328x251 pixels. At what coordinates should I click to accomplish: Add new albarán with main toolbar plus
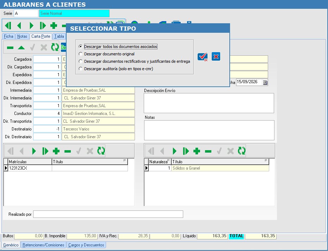tap(54, 25)
